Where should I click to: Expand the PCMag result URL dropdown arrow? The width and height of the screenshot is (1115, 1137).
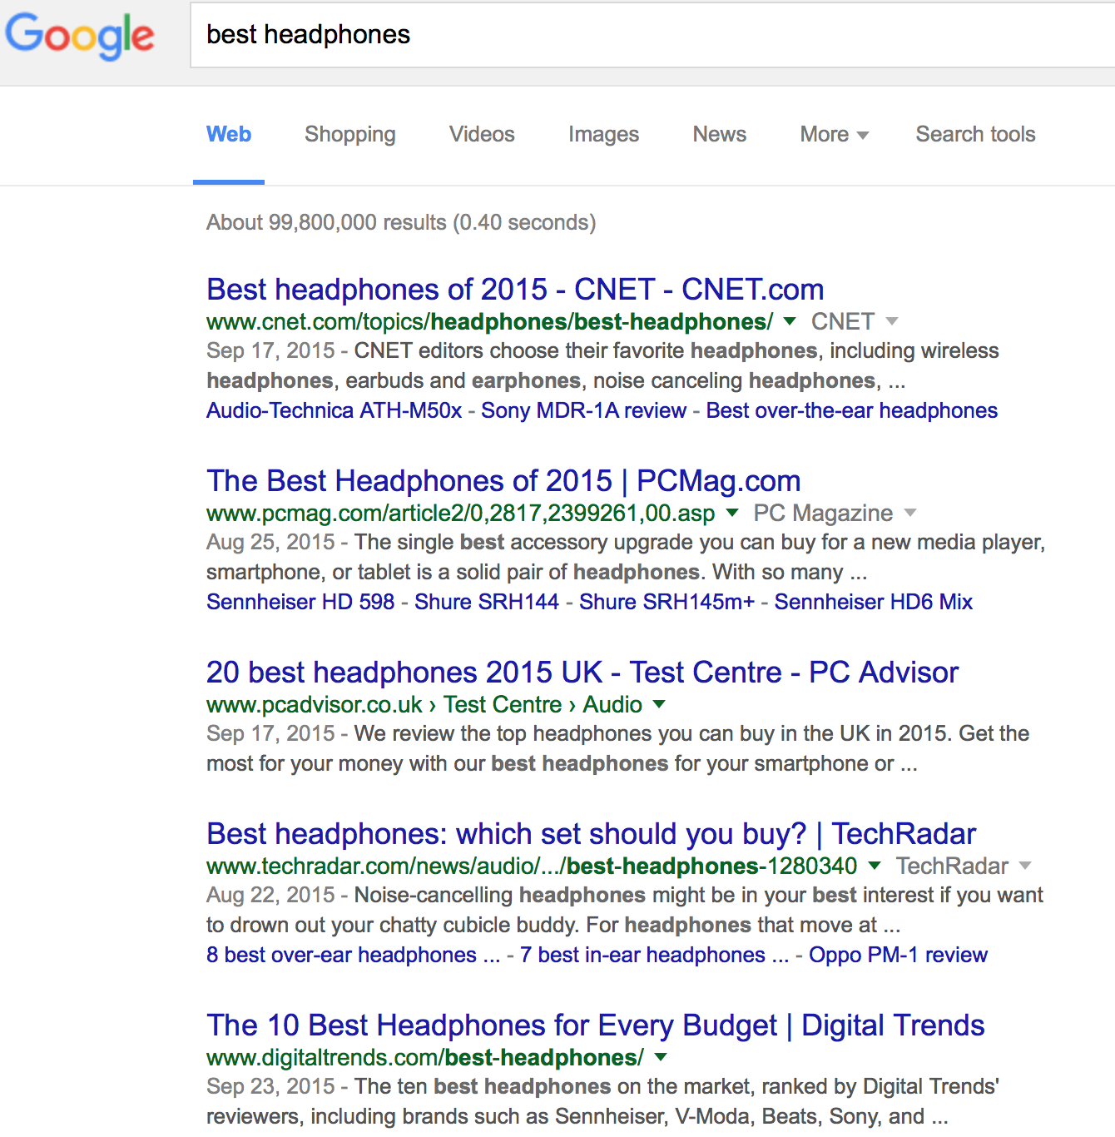(x=731, y=514)
